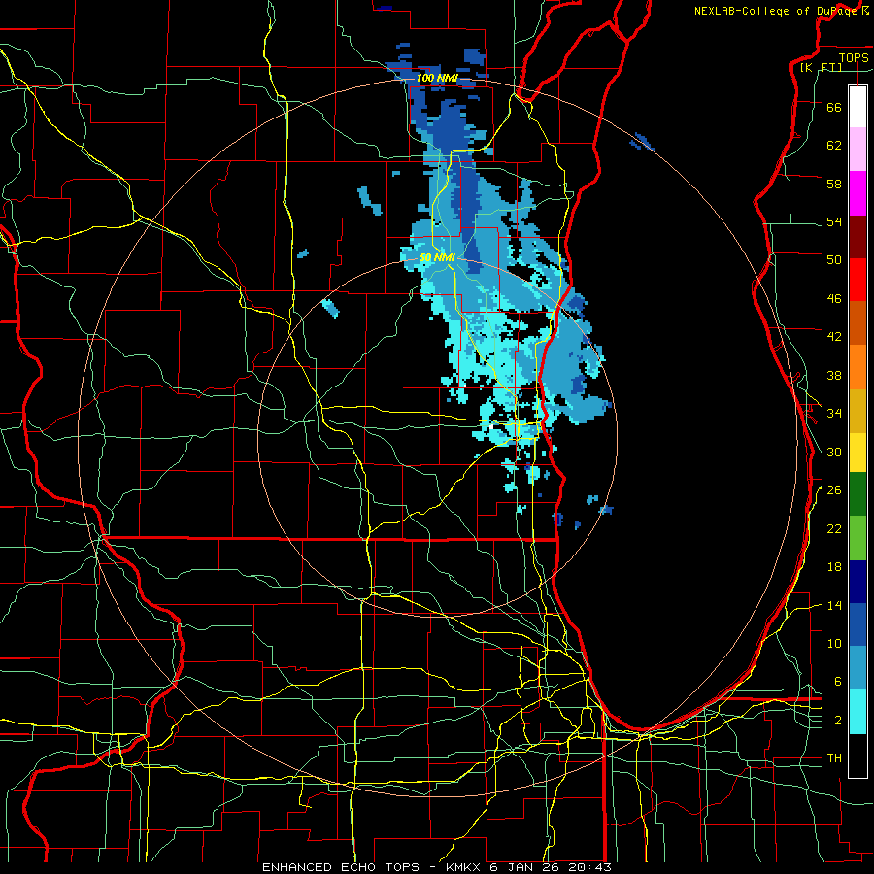This screenshot has width=874, height=874.
Task: Pick the gold legend swatch
Action: tap(857, 412)
